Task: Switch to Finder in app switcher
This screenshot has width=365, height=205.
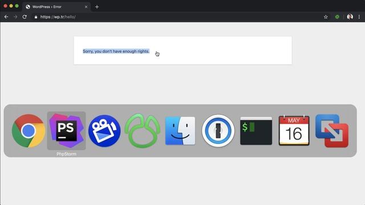Action: 180,131
